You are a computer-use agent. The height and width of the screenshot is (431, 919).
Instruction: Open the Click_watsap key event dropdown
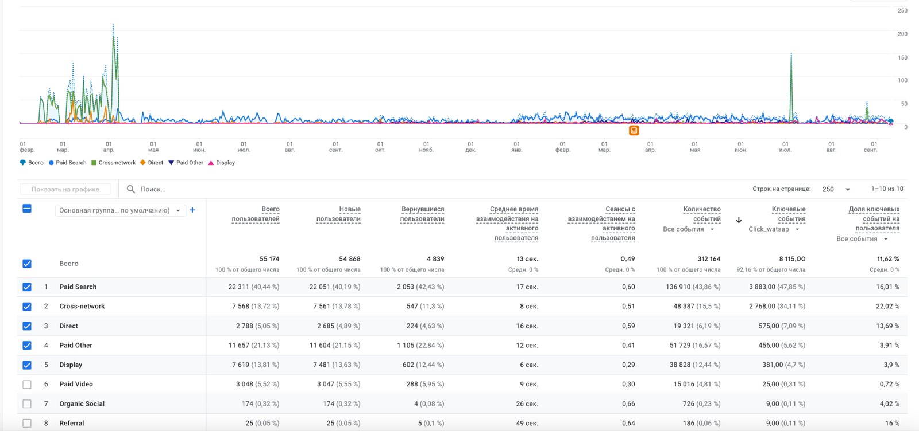[774, 229]
